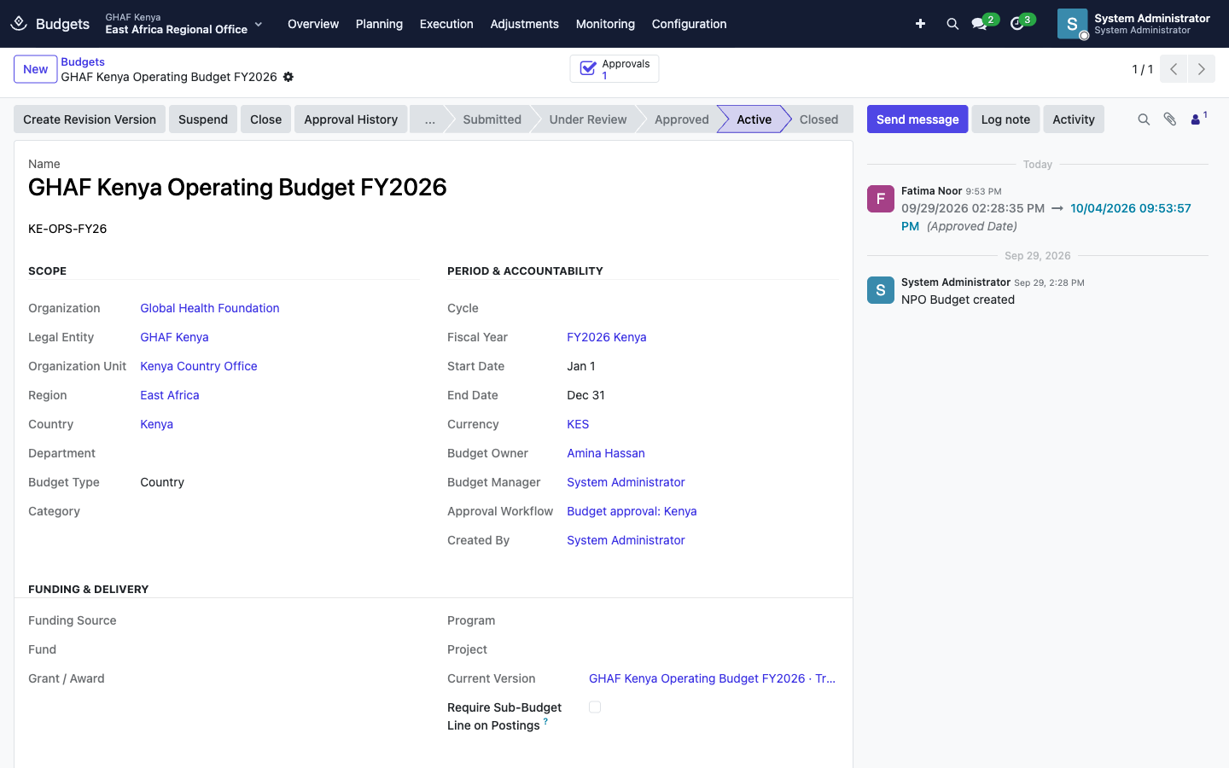Open Budget approval: Kenya workflow link
Image resolution: width=1229 pixels, height=768 pixels.
(632, 511)
